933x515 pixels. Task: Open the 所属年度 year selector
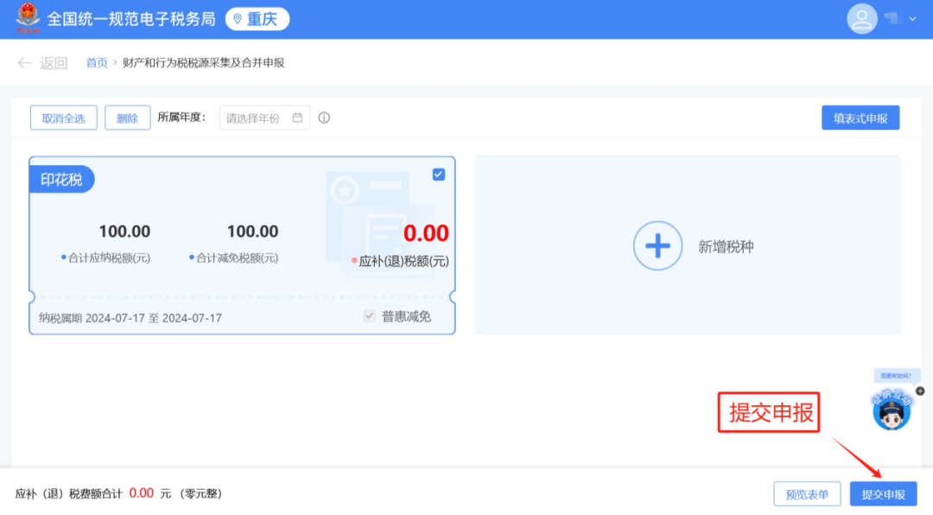(264, 118)
